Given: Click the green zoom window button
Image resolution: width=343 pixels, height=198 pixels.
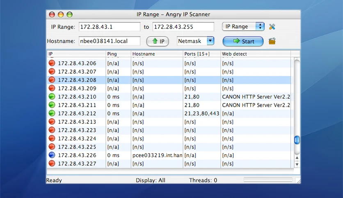Looking at the screenshot, I should point(69,15).
